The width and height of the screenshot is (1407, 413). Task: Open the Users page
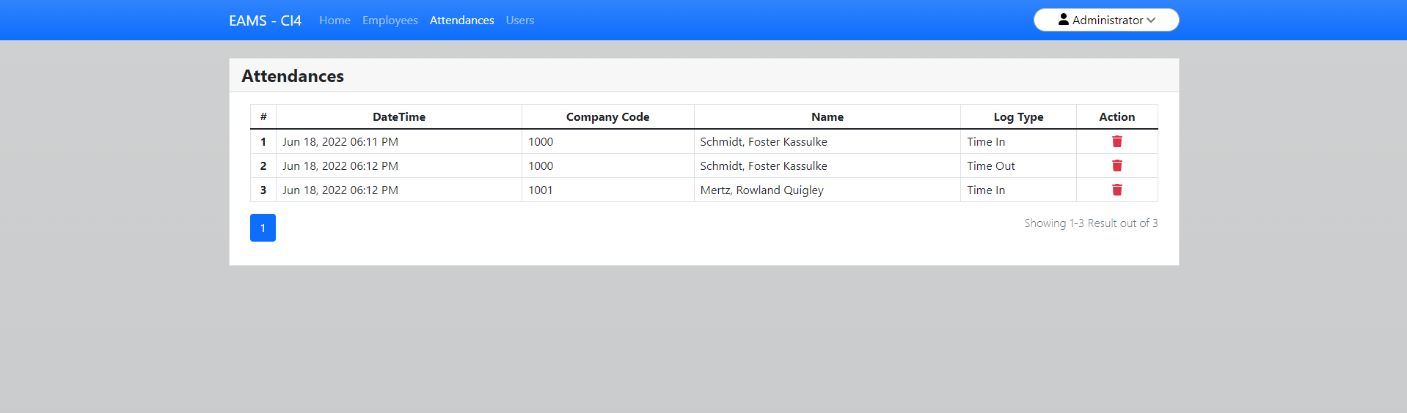tap(520, 21)
